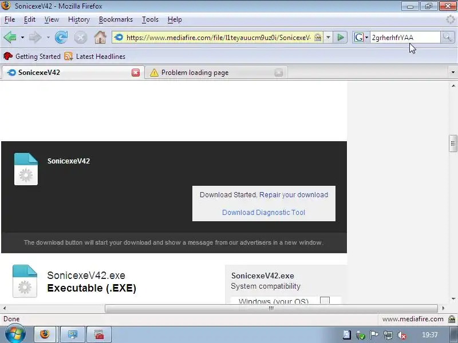The height and width of the screenshot is (343, 458).
Task: Click the greyed-out Stop loading button
Action: click(x=81, y=38)
